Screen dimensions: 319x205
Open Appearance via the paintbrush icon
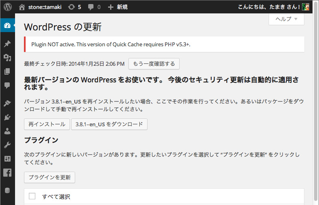click(7, 104)
